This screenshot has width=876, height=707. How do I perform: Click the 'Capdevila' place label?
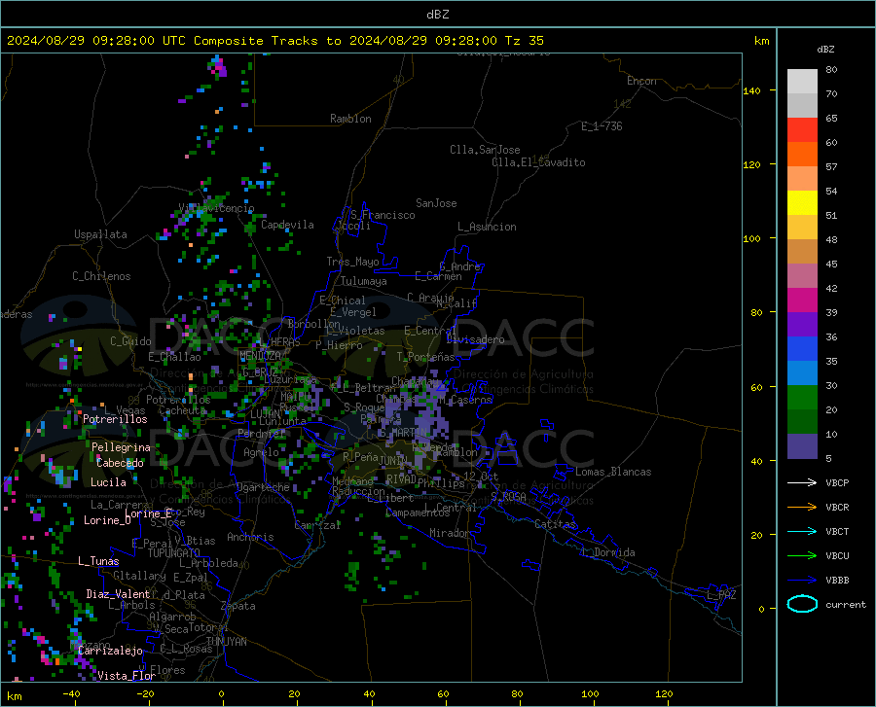[x=287, y=225]
